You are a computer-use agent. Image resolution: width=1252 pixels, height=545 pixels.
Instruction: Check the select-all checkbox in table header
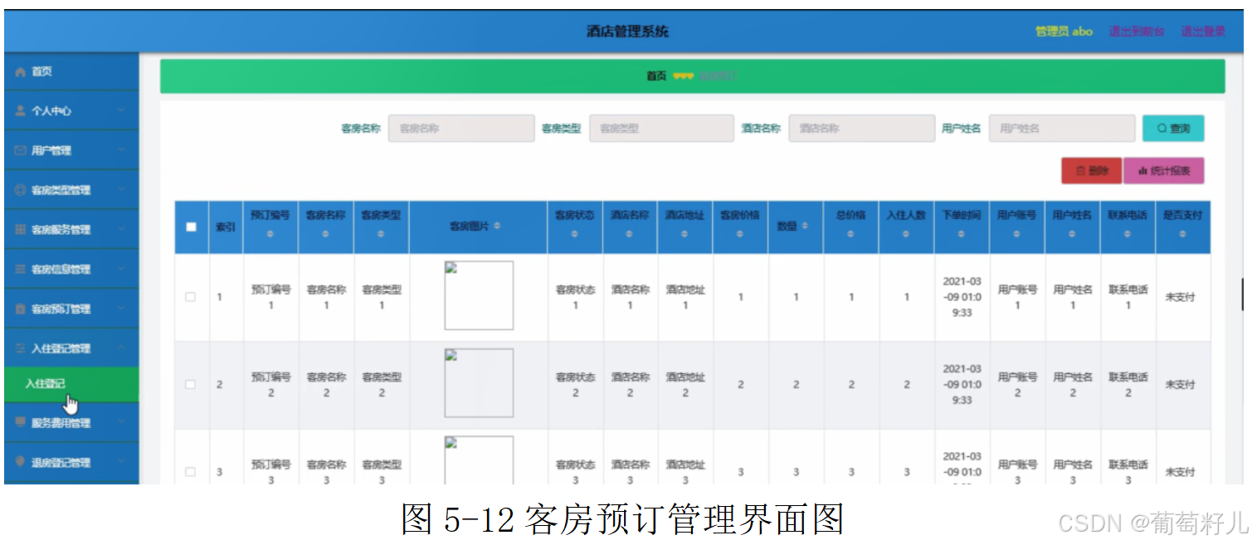coord(190,226)
